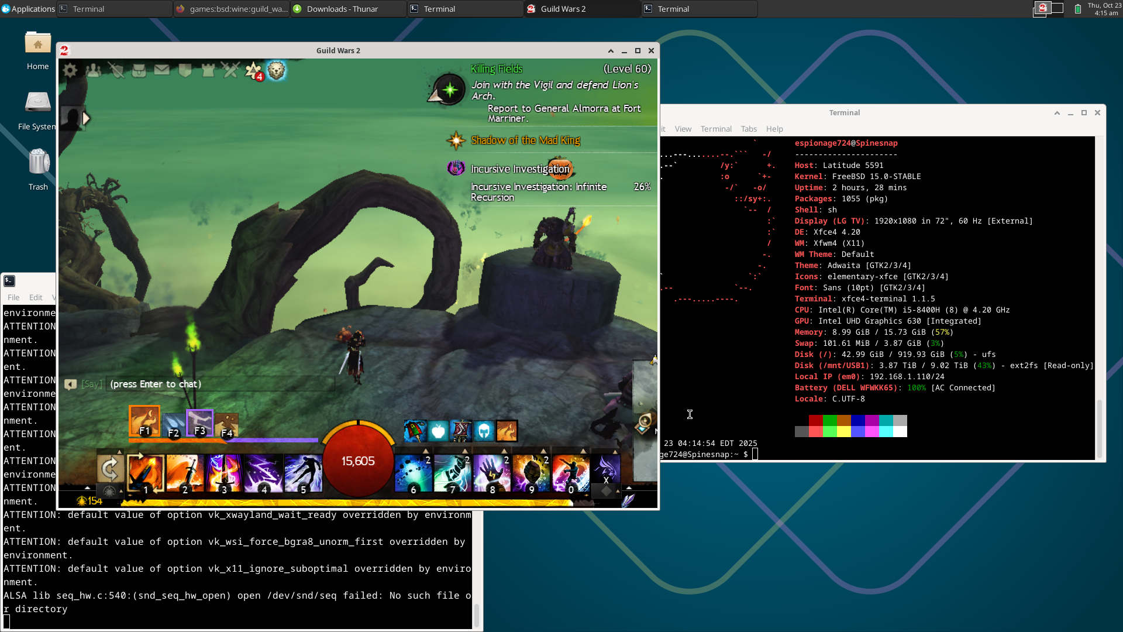The image size is (1123, 632).
Task: Click the contacts and LFG people icon
Action: [x=93, y=71]
